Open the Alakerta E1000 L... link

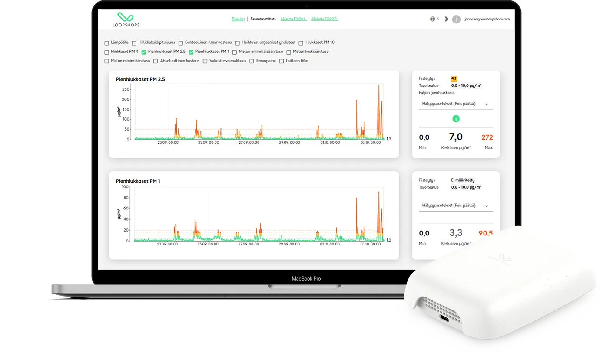(x=294, y=19)
